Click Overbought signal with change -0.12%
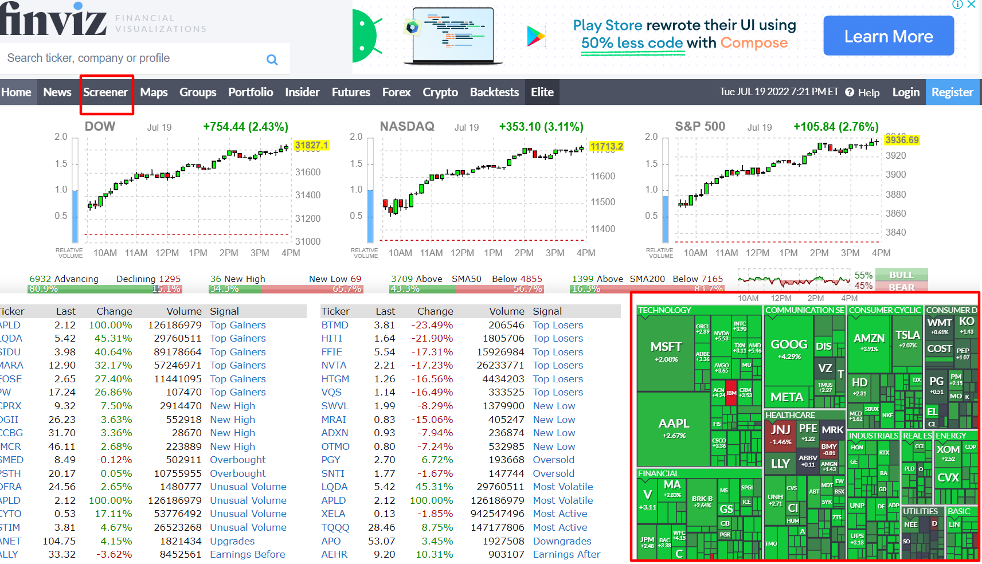Image resolution: width=982 pixels, height=564 pixels. point(237,460)
